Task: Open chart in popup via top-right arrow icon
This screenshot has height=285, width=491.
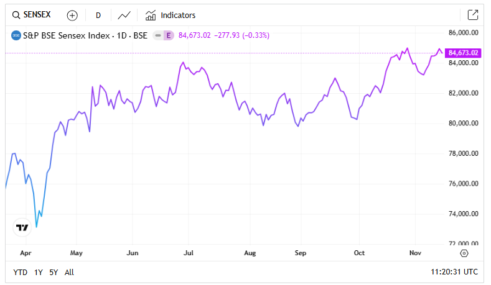Action: (472, 15)
